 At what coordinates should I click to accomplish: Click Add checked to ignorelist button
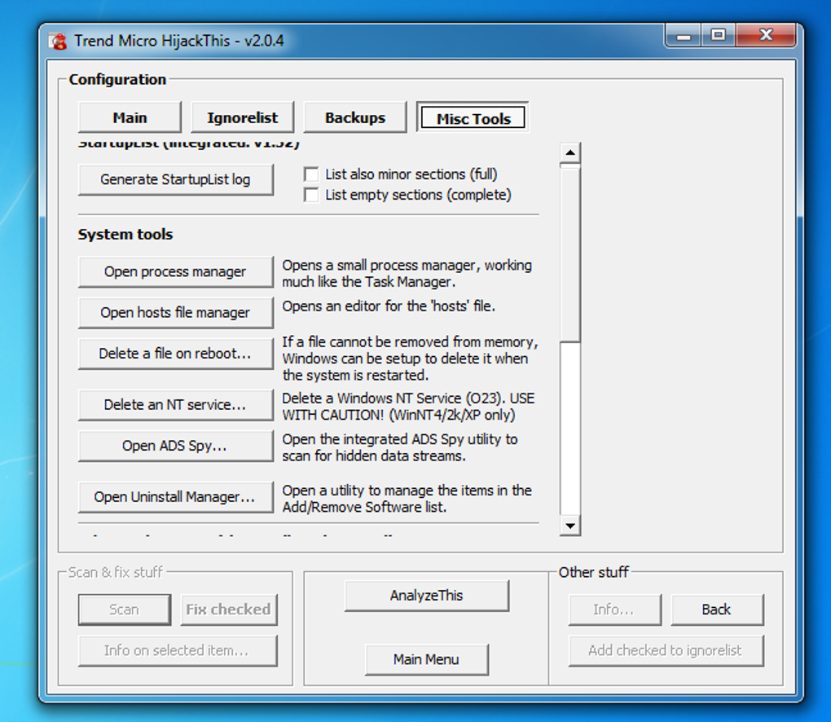[666, 650]
